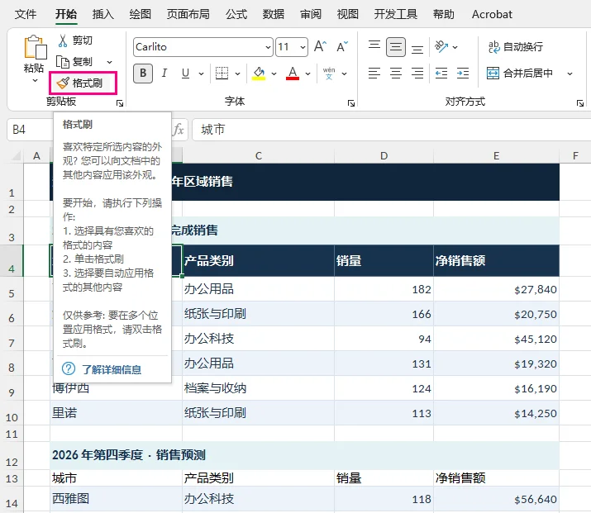This screenshot has width=591, height=513.
Task: Click the Name Box showing B4
Action: (x=30, y=130)
